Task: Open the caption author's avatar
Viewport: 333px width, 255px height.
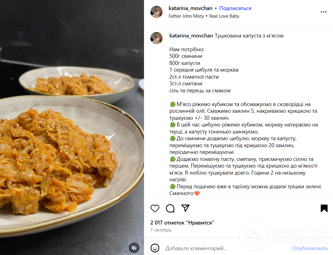Action: 156,38
